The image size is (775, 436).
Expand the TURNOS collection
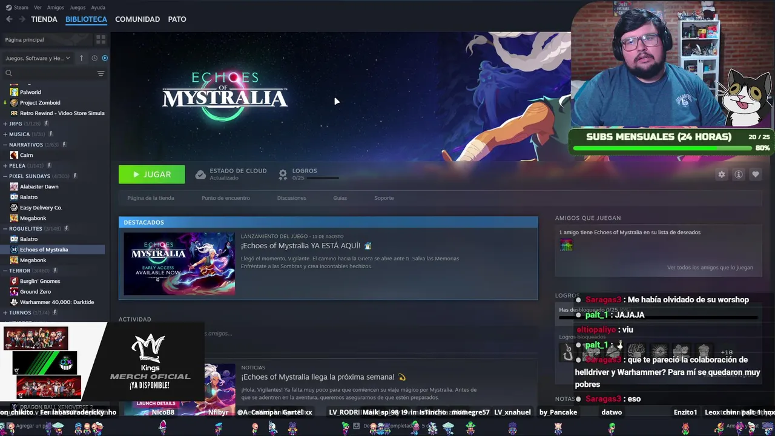(x=5, y=312)
